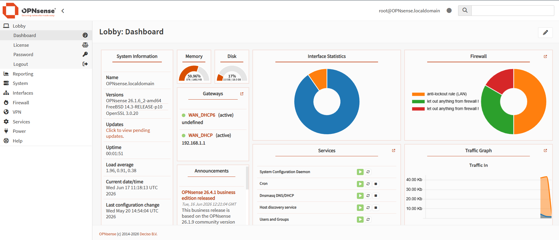
Task: Click the Disk usage gauge
Action: 232,73
